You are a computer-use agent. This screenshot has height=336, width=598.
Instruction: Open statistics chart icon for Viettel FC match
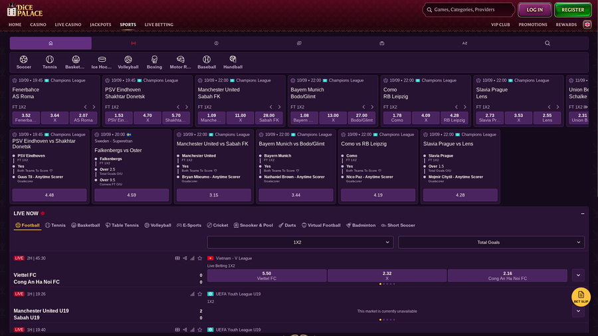pos(192,258)
